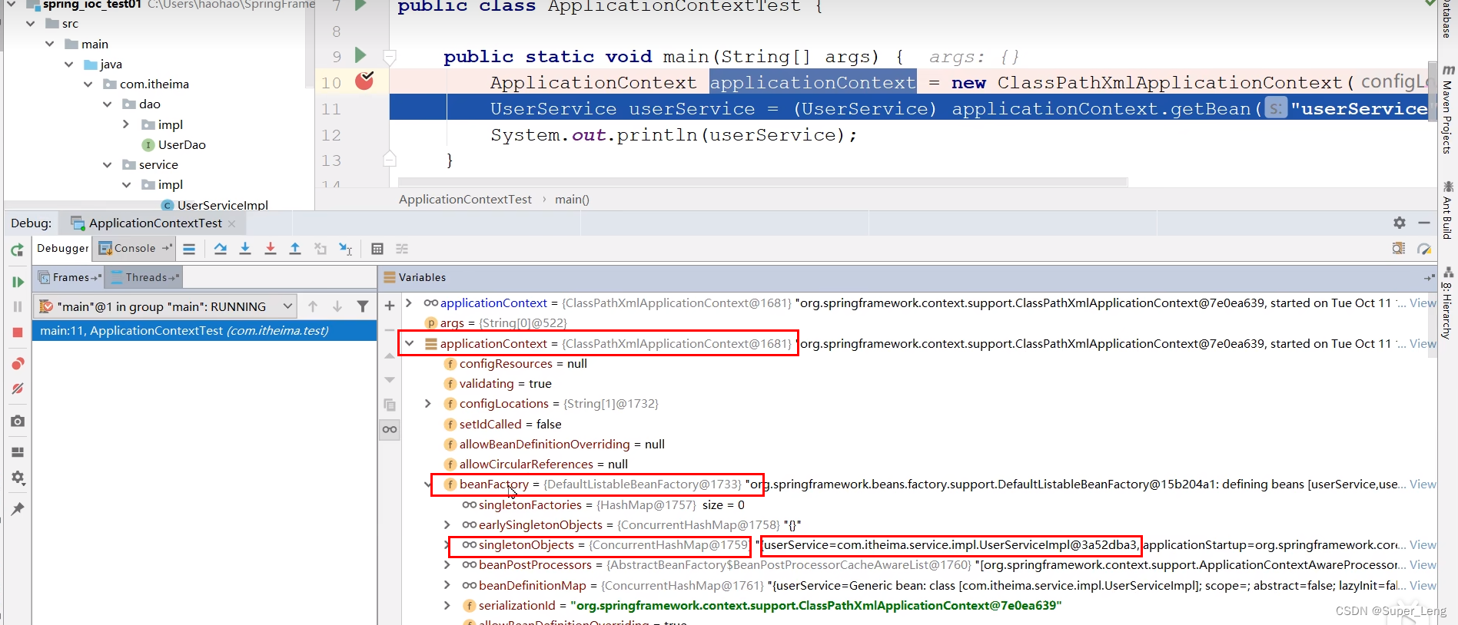Viewport: 1458px width, 625px height.
Task: Click View link on beanPostProcessors row
Action: point(1423,564)
